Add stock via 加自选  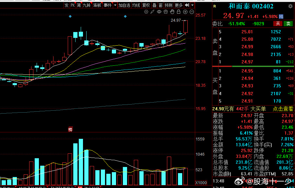(x=124, y=5)
